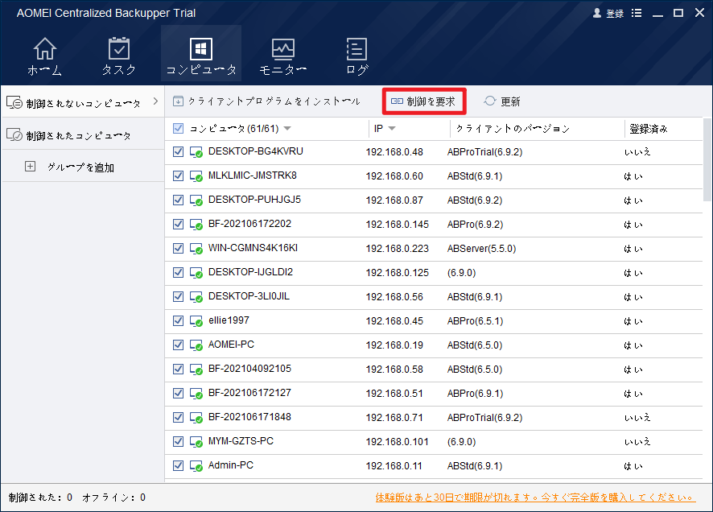The image size is (713, 512).
Task: Uncheck the BF-202106171848 checkbox
Action: click(179, 418)
